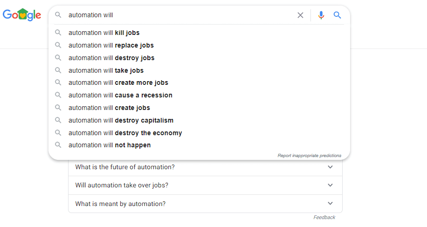427x227 pixels.
Task: Click the magnifier icon inside search field
Action: pos(58,15)
